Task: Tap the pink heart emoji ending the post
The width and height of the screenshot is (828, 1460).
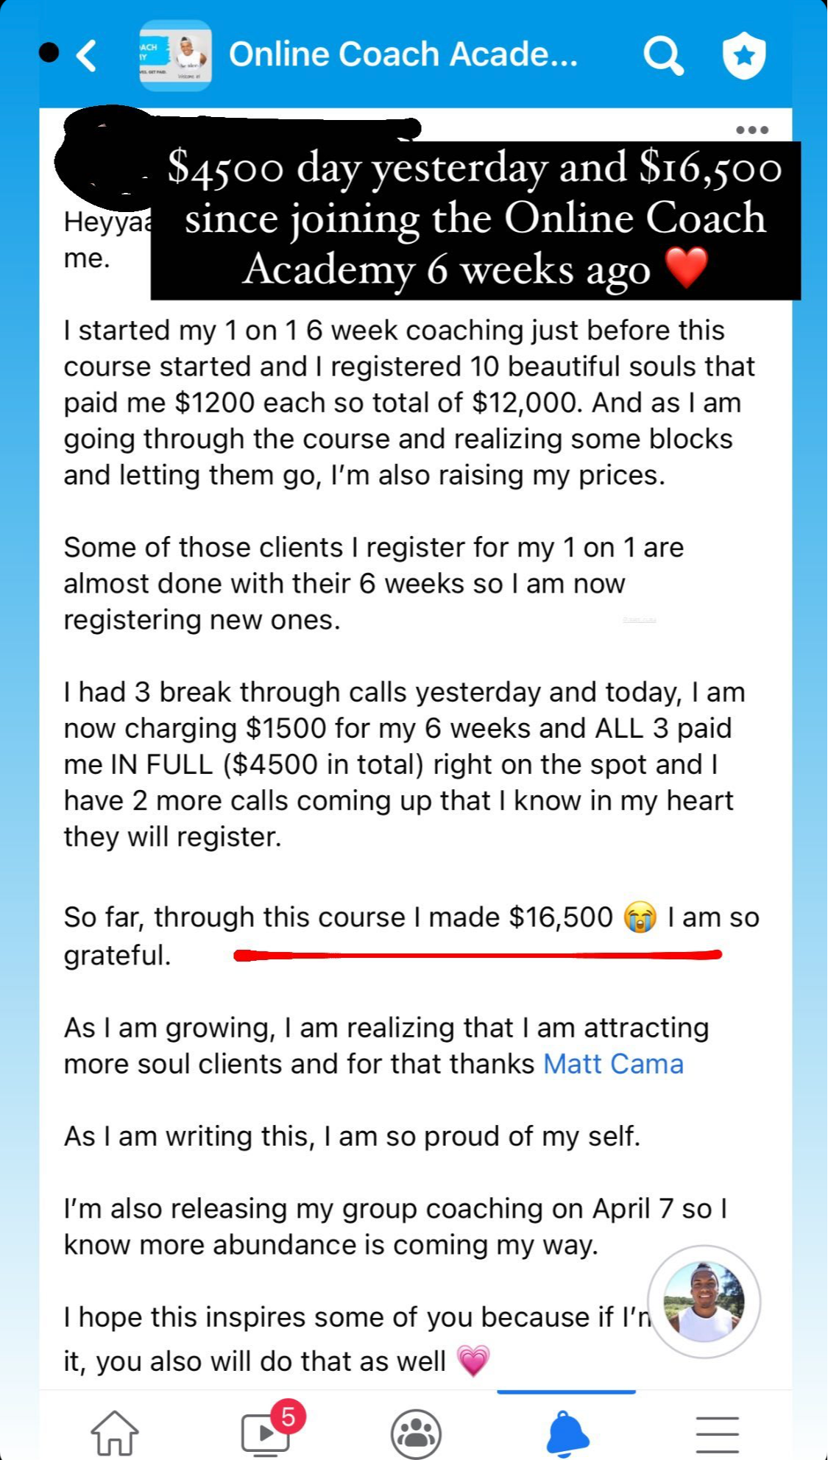Action: [473, 1361]
